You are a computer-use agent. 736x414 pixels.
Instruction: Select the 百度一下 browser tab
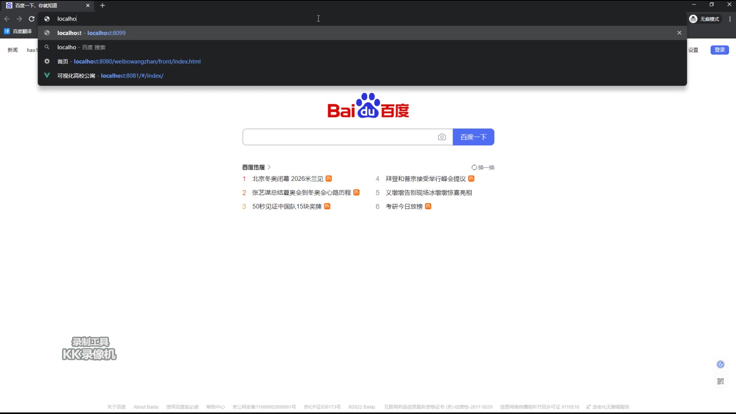(48, 5)
